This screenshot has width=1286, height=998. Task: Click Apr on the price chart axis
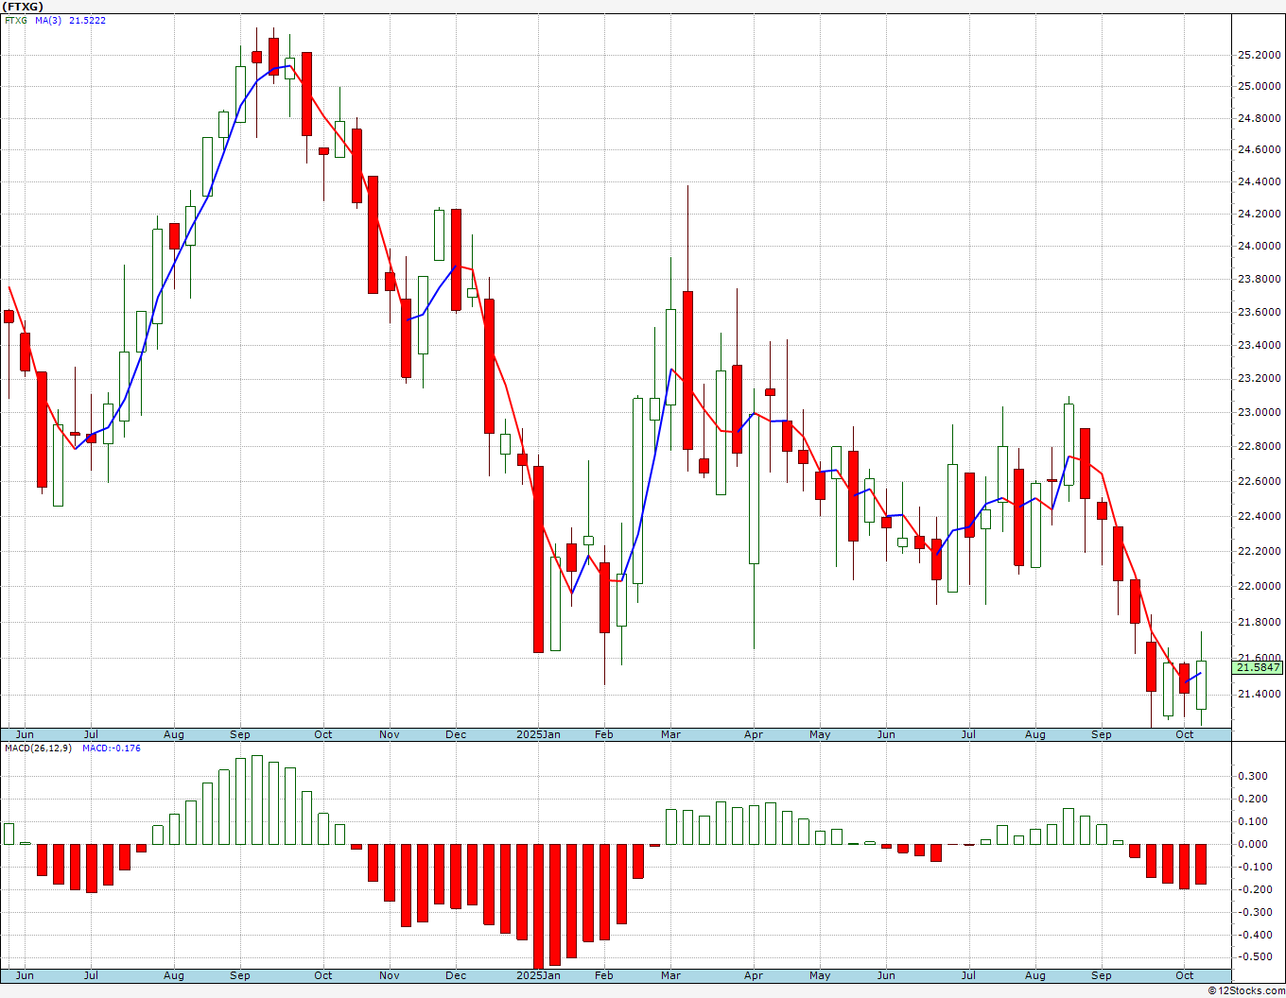754,734
